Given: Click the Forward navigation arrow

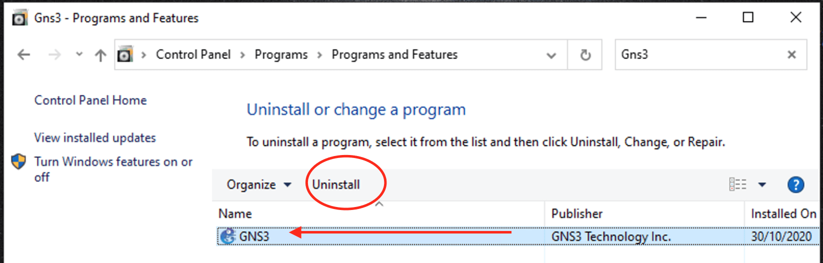Looking at the screenshot, I should tap(54, 54).
